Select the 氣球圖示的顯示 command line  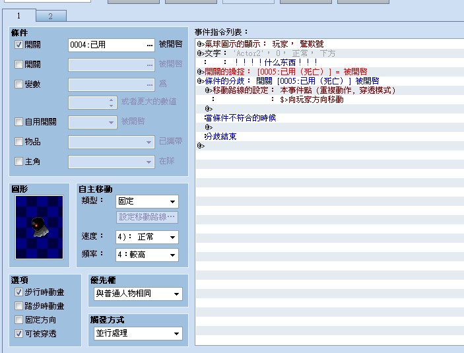click(329, 44)
